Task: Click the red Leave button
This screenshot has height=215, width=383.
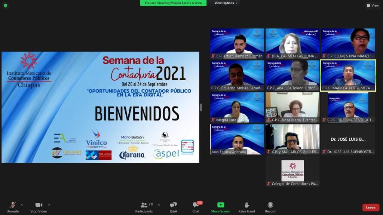Action: [371, 208]
